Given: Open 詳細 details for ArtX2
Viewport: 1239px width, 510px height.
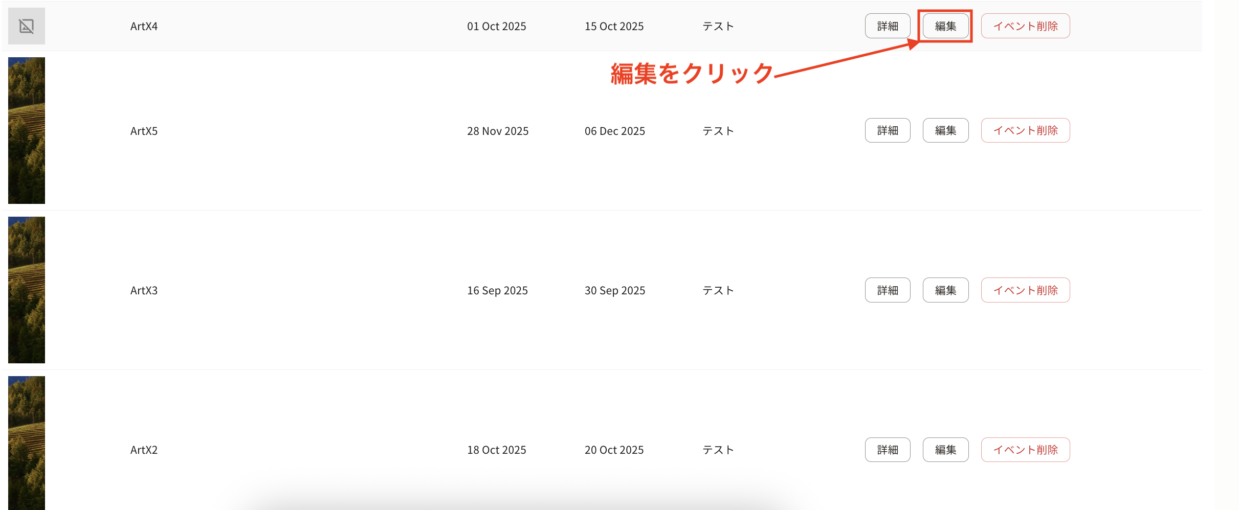Looking at the screenshot, I should point(888,449).
